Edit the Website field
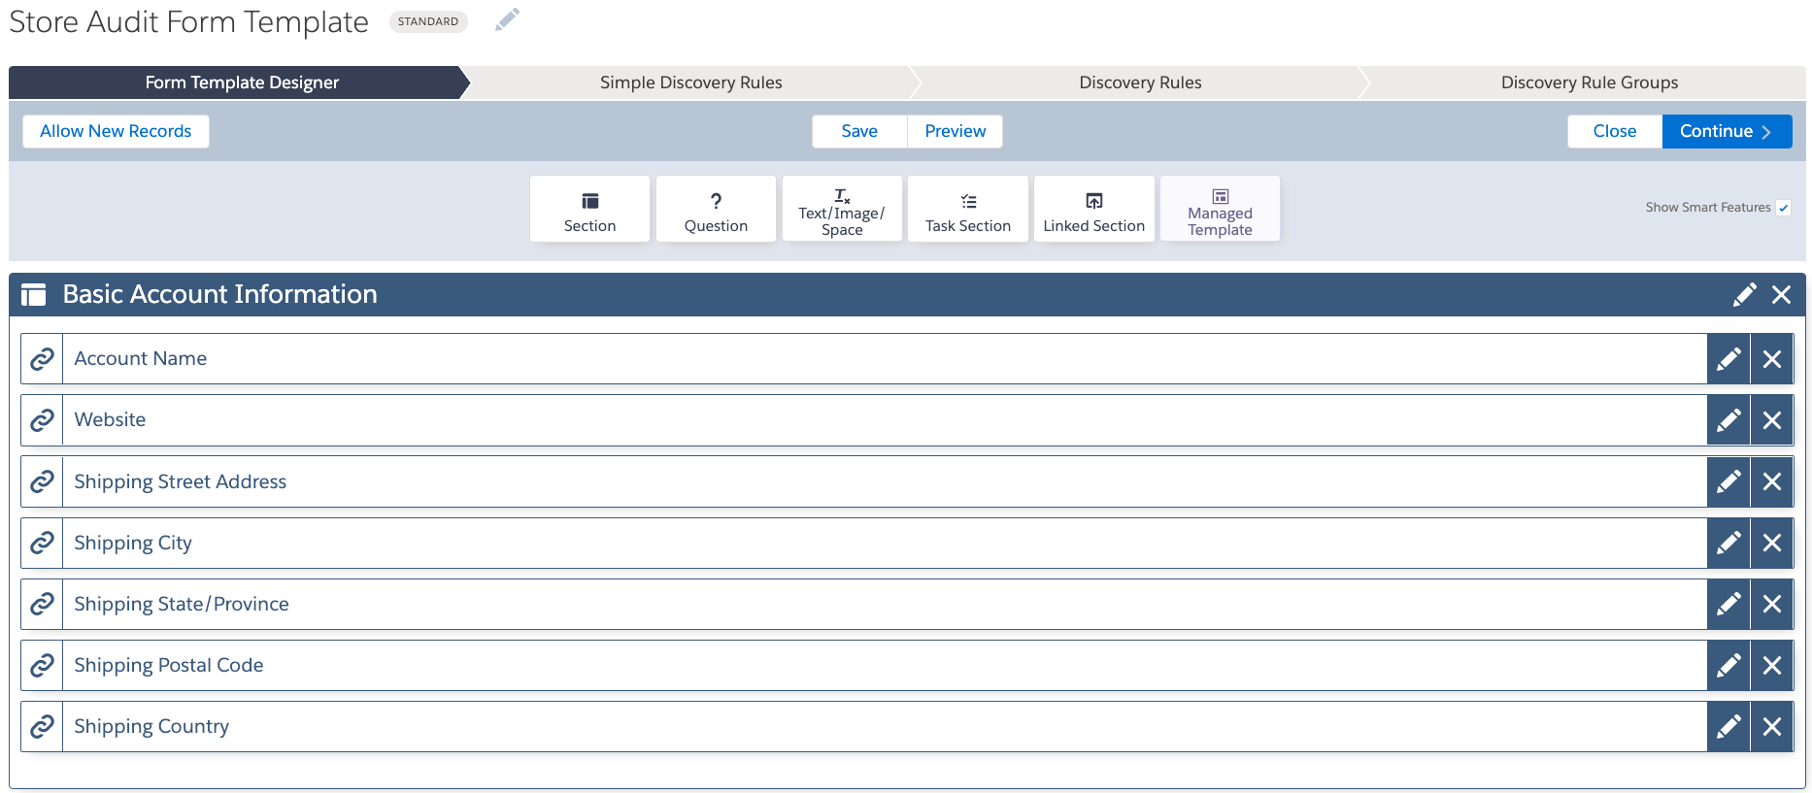This screenshot has width=1812, height=793. (1728, 420)
